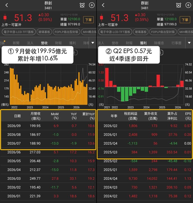Tap the back arrow in the right panel
The height and width of the screenshot is (203, 193).
(103, 5)
